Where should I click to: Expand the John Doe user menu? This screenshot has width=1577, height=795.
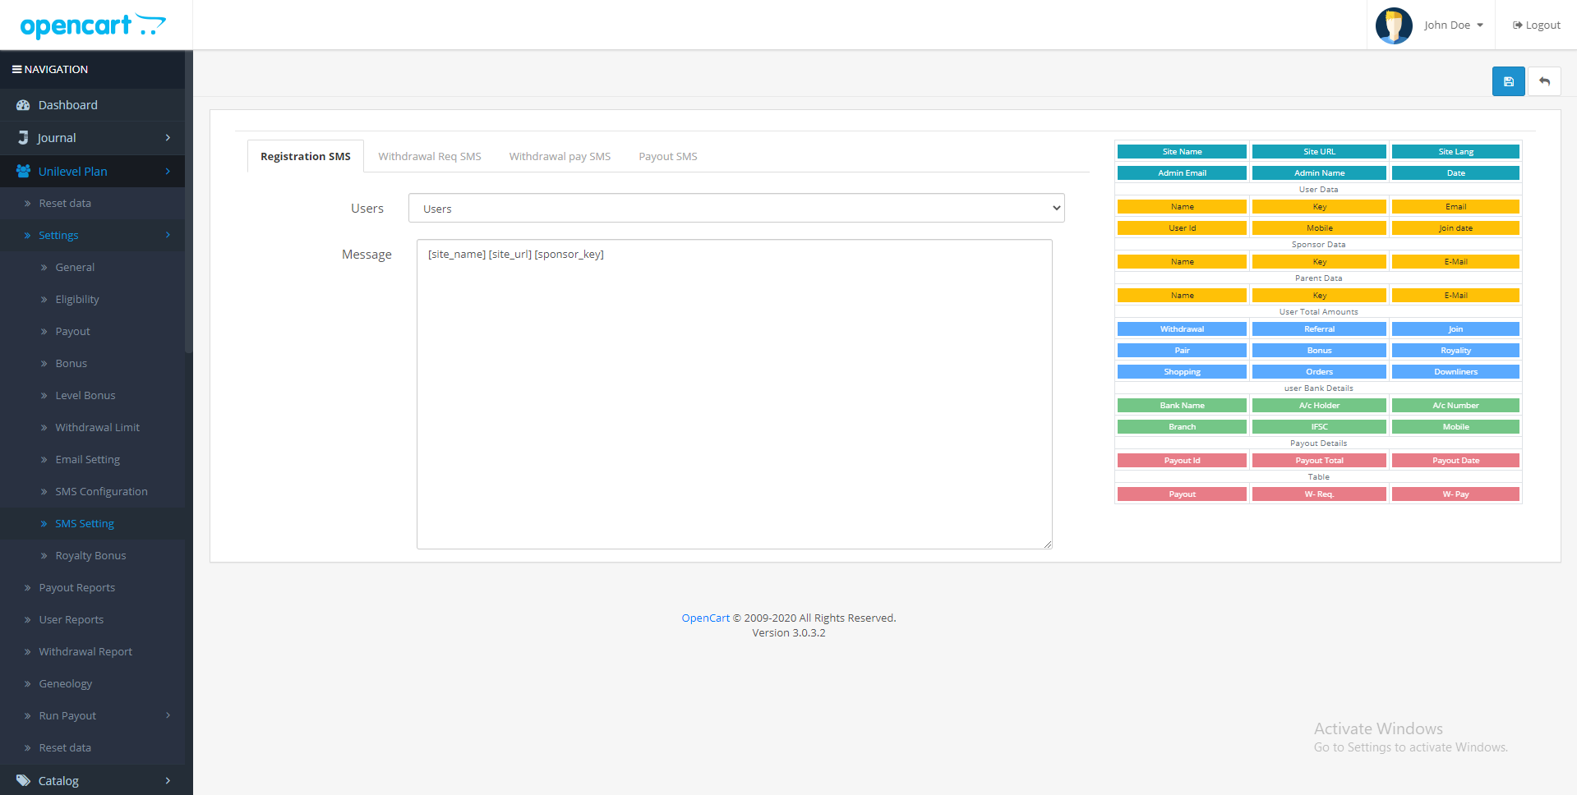[x=1453, y=25]
